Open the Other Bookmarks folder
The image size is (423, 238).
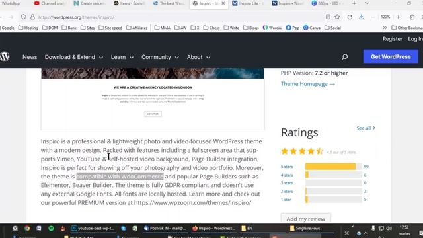407,28
